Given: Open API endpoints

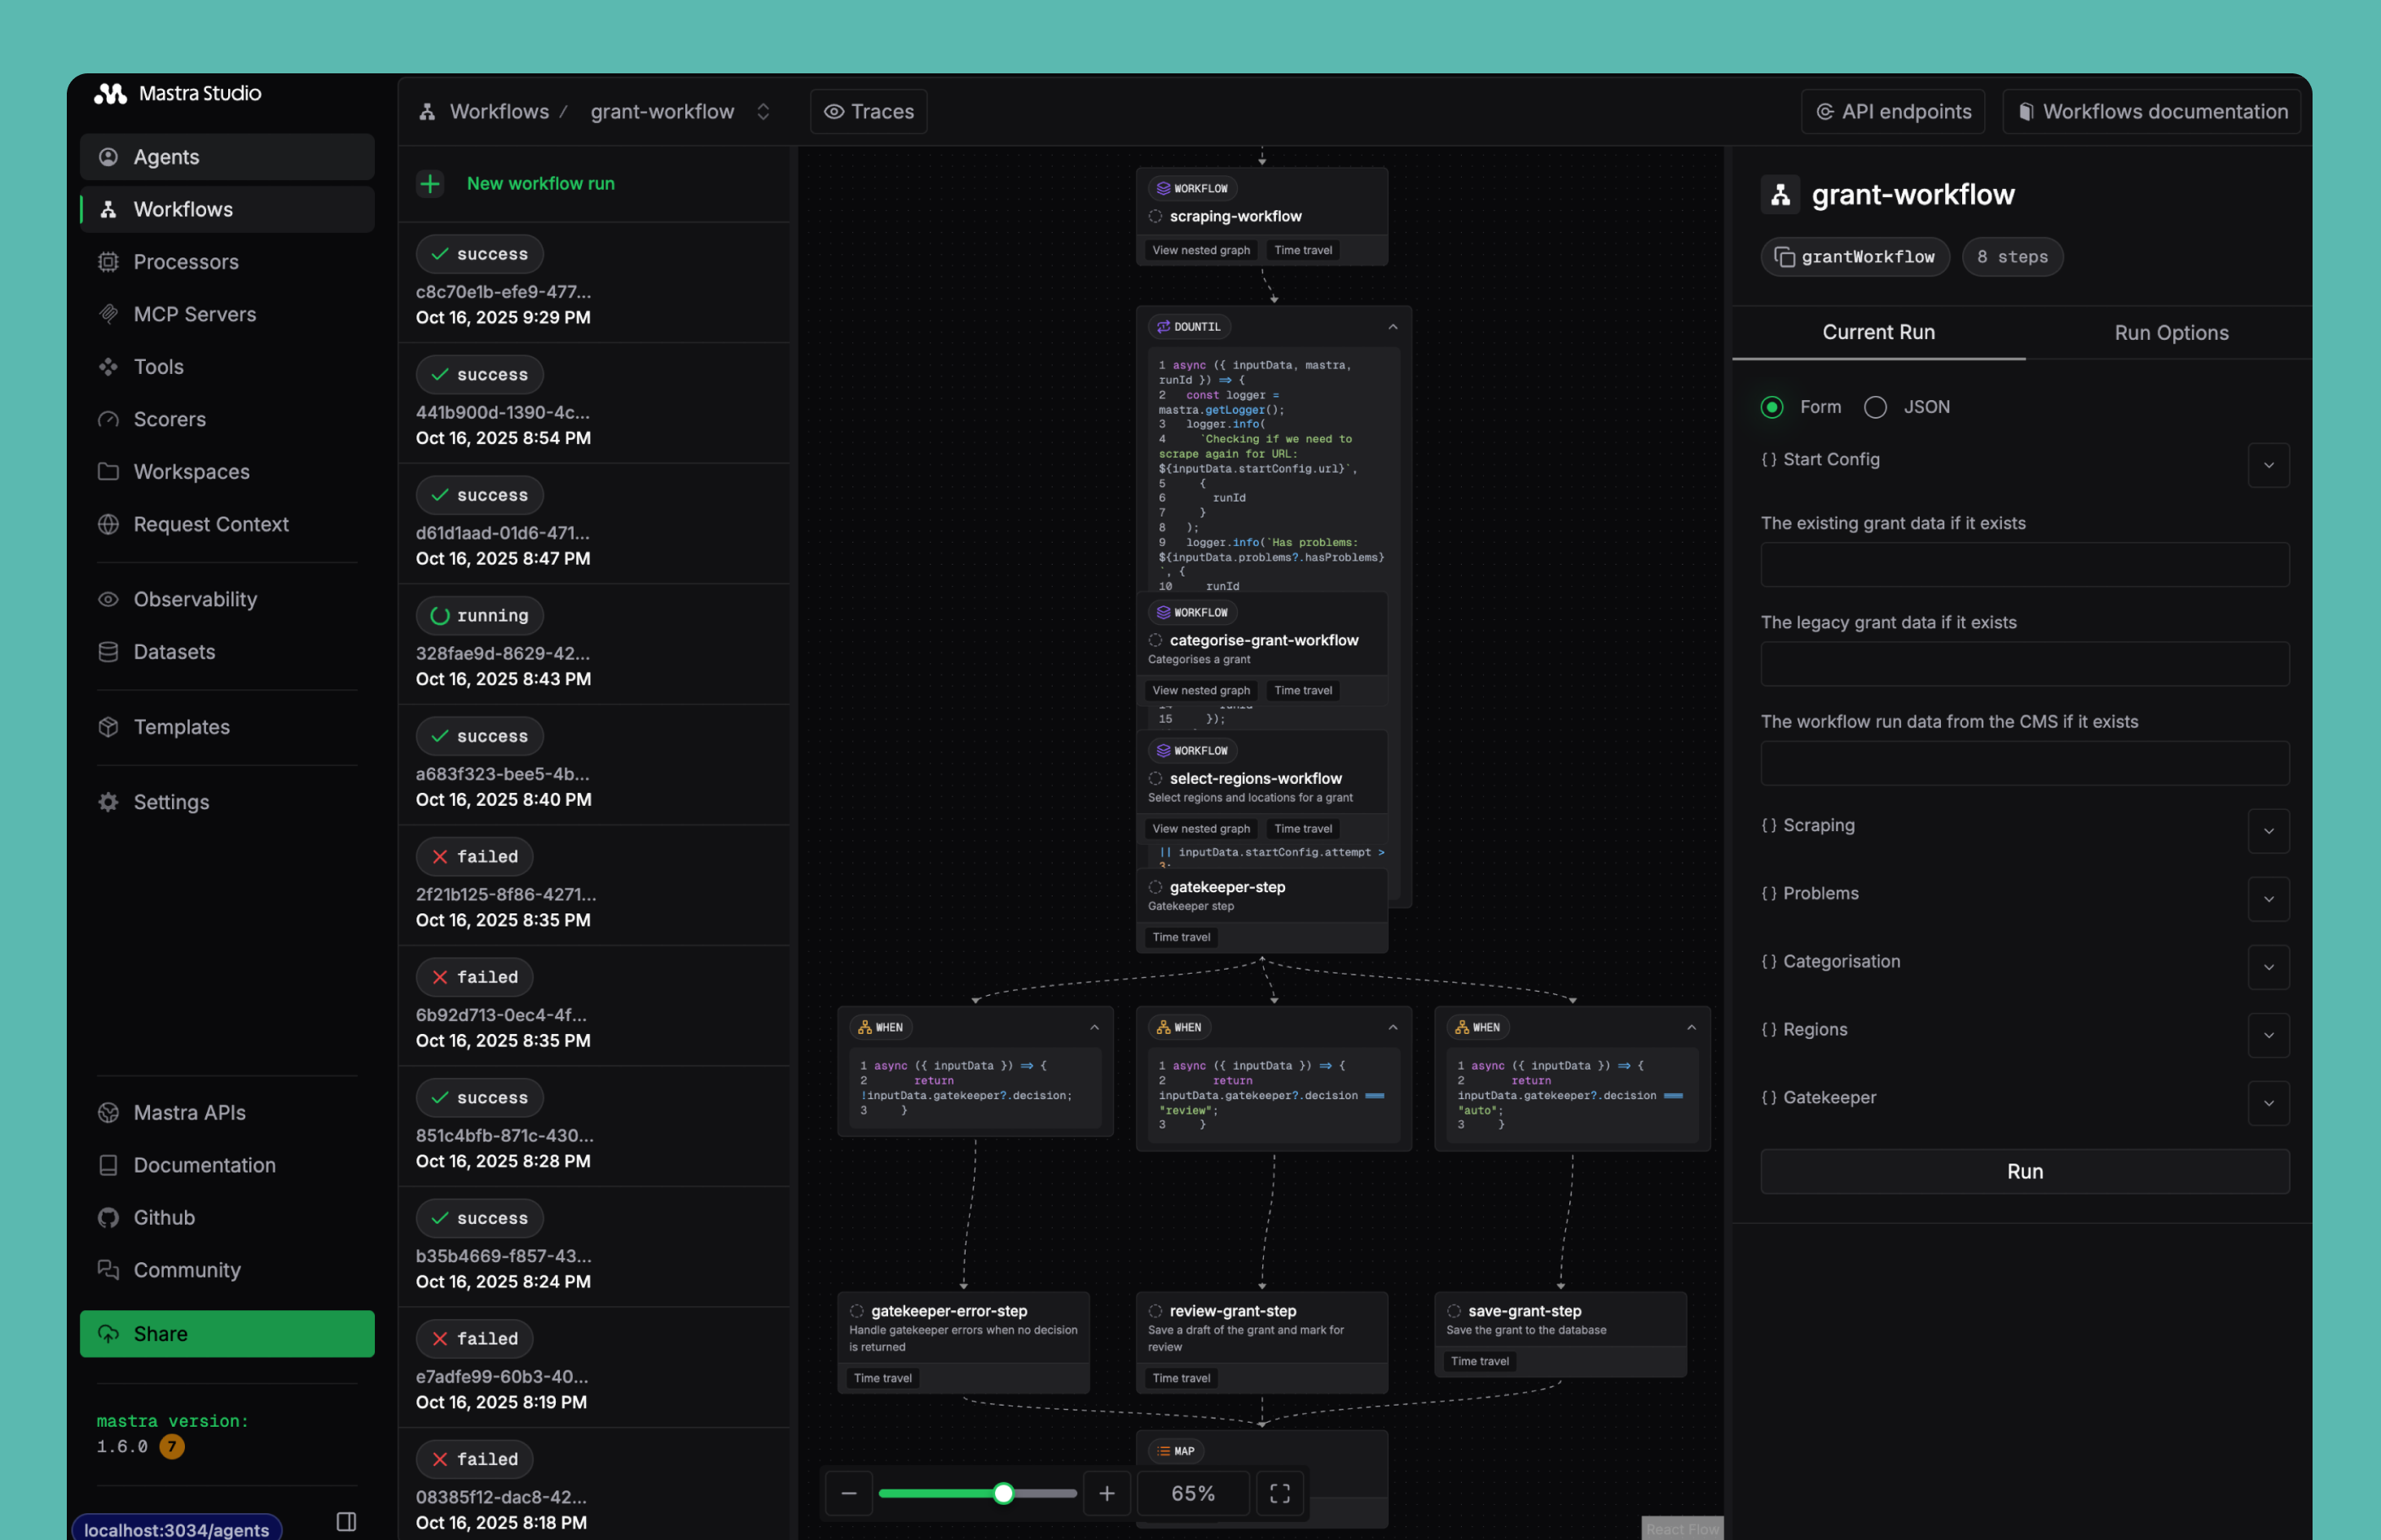Looking at the screenshot, I should (1892, 111).
